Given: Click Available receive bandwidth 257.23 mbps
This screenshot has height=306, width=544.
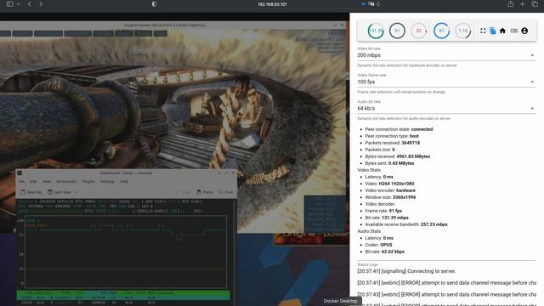Looking at the screenshot, I should click(x=406, y=224).
